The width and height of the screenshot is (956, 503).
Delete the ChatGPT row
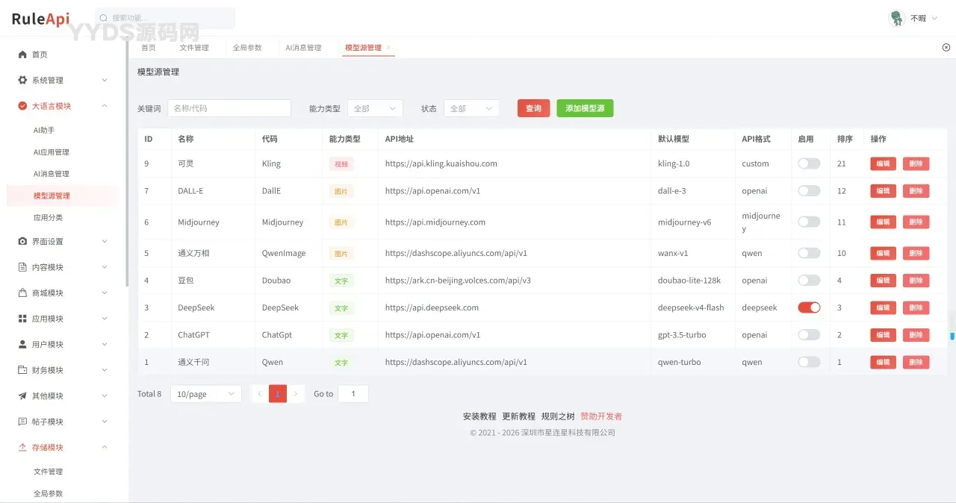pyautogui.click(x=916, y=335)
